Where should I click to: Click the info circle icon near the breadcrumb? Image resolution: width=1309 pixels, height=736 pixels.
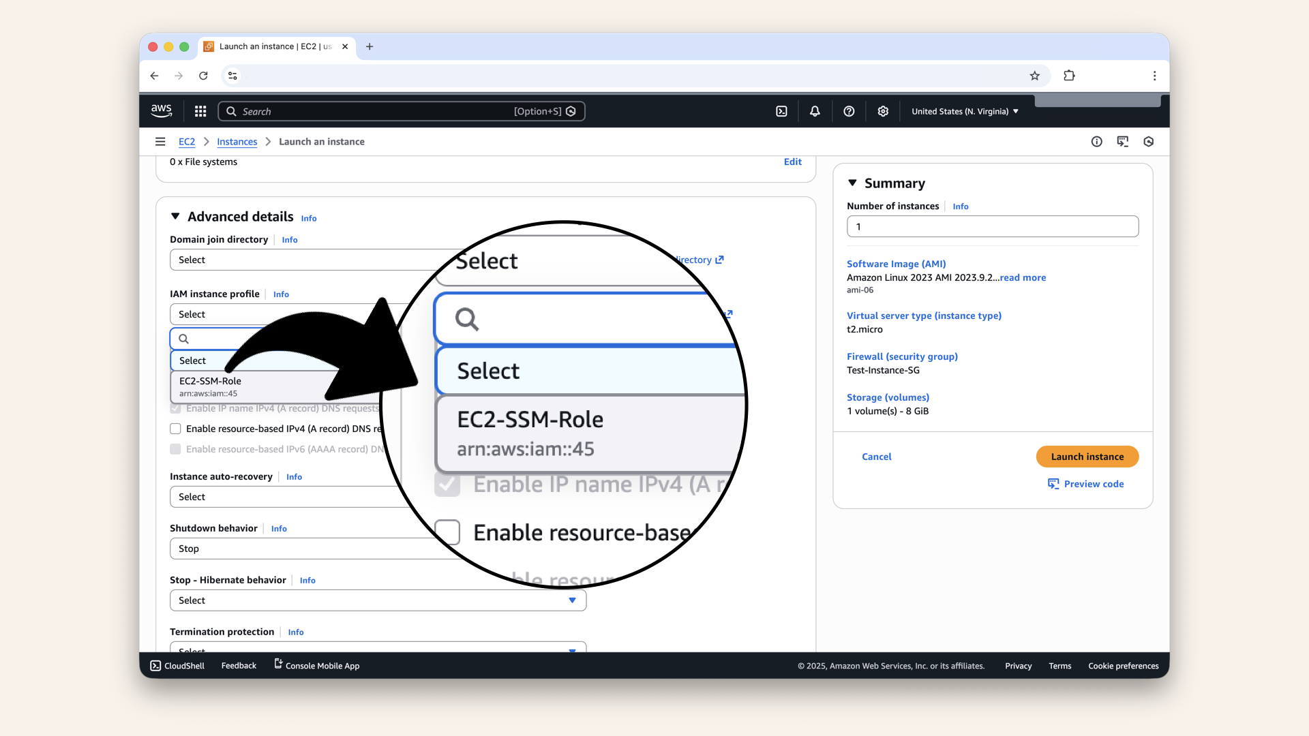tap(1097, 141)
